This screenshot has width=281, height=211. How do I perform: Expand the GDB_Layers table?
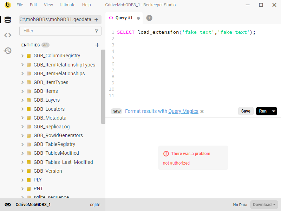tap(22, 100)
